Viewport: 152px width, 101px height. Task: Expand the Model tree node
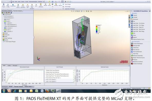coord(2,33)
